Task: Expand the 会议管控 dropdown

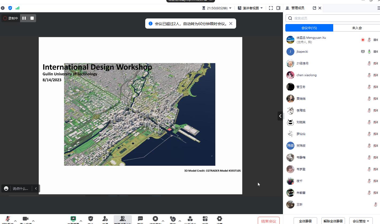Action: click(x=361, y=221)
